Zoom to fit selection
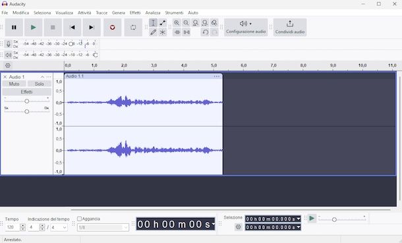The height and width of the screenshot is (243, 402). pos(195,23)
